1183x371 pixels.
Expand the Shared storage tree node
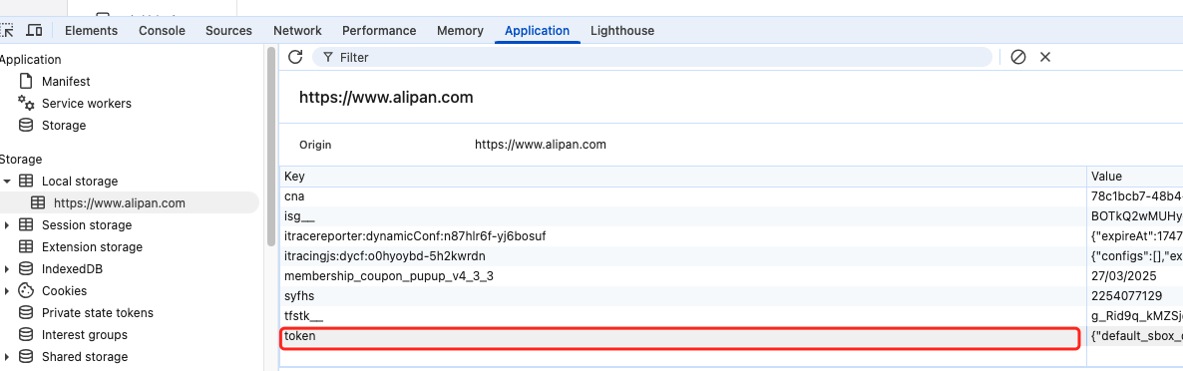click(7, 356)
